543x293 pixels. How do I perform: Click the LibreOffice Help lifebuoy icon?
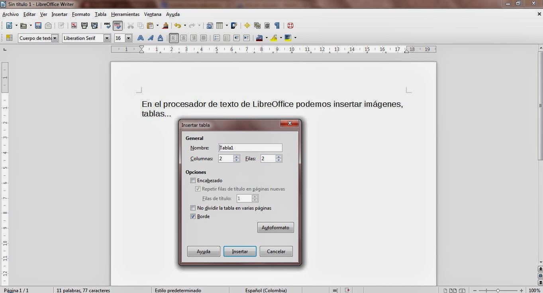click(x=290, y=26)
